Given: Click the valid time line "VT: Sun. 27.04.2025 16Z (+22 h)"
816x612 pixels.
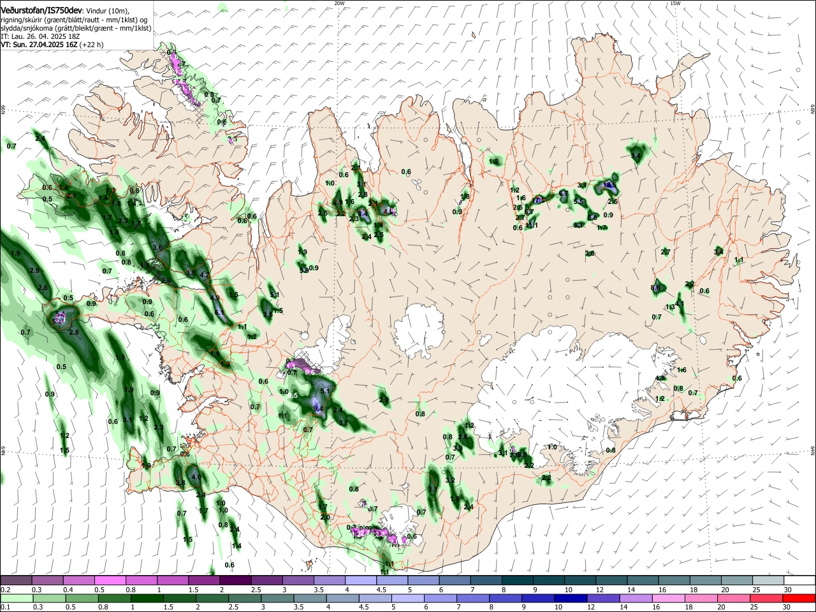Looking at the screenshot, I should click(x=52, y=45).
